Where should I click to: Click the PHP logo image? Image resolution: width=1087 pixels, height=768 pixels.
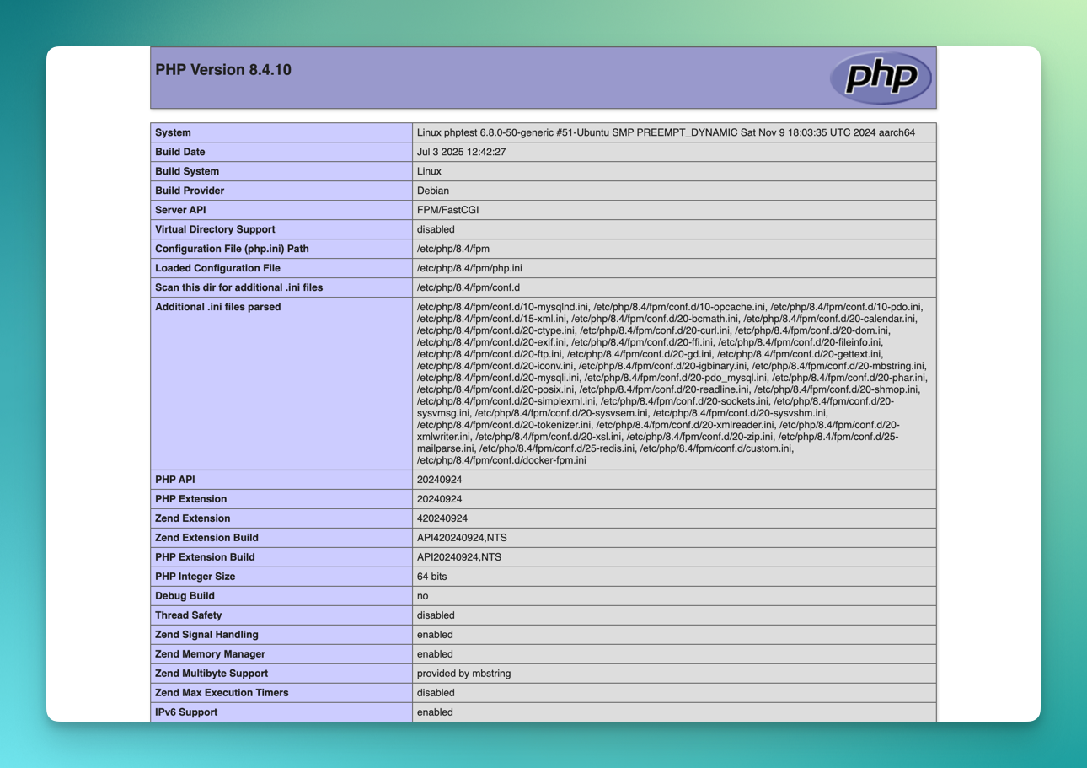(x=881, y=77)
